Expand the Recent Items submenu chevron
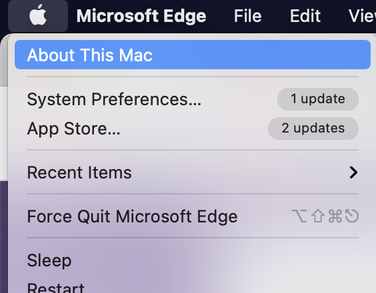Image resolution: width=376 pixels, height=293 pixels. 353,172
